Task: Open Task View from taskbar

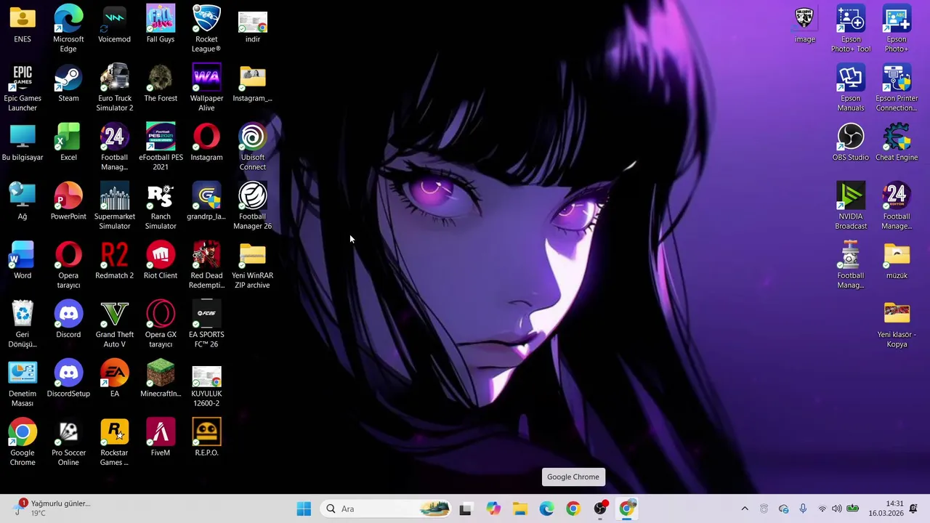Action: click(465, 508)
